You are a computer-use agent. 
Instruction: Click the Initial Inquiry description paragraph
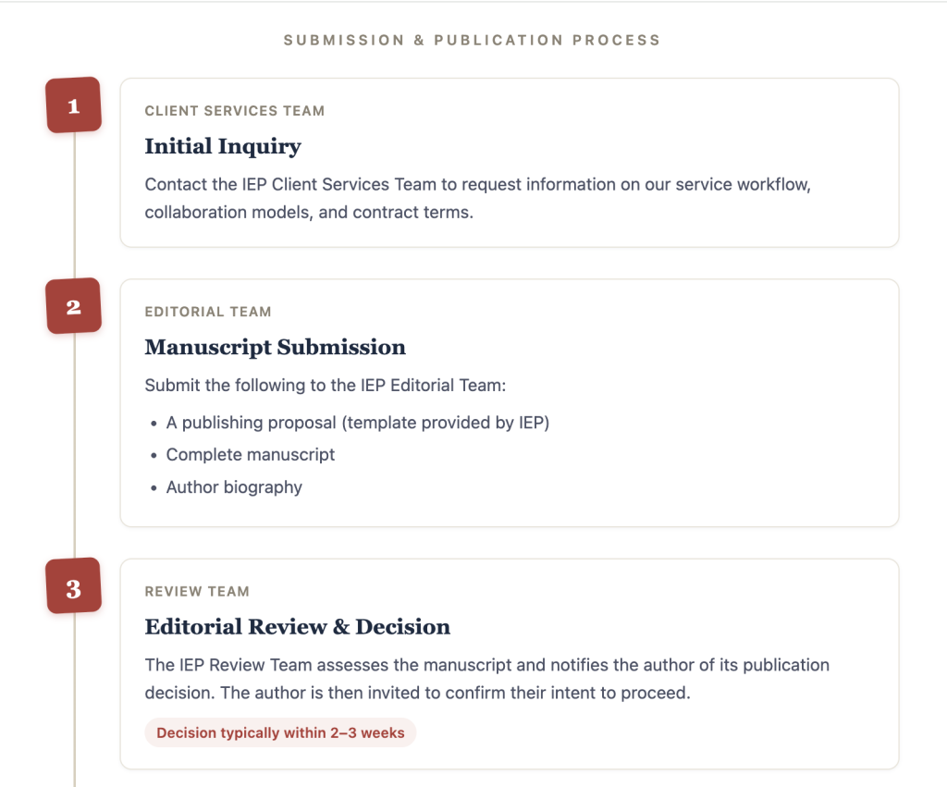point(478,198)
